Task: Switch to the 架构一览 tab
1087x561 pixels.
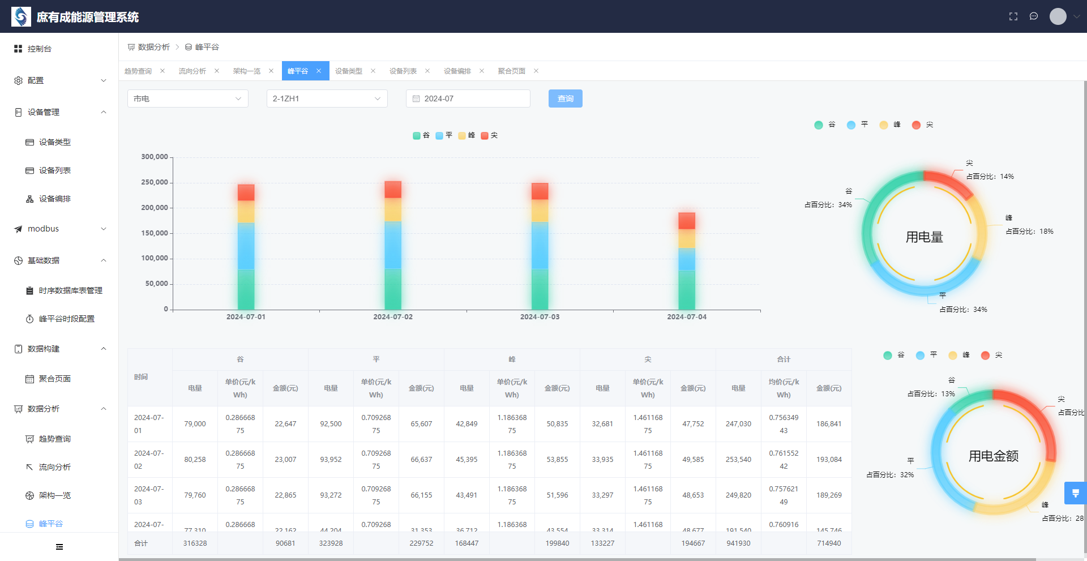Action: pos(247,71)
